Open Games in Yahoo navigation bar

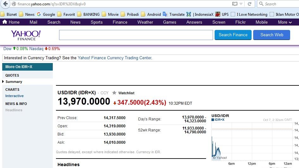click(x=169, y=22)
